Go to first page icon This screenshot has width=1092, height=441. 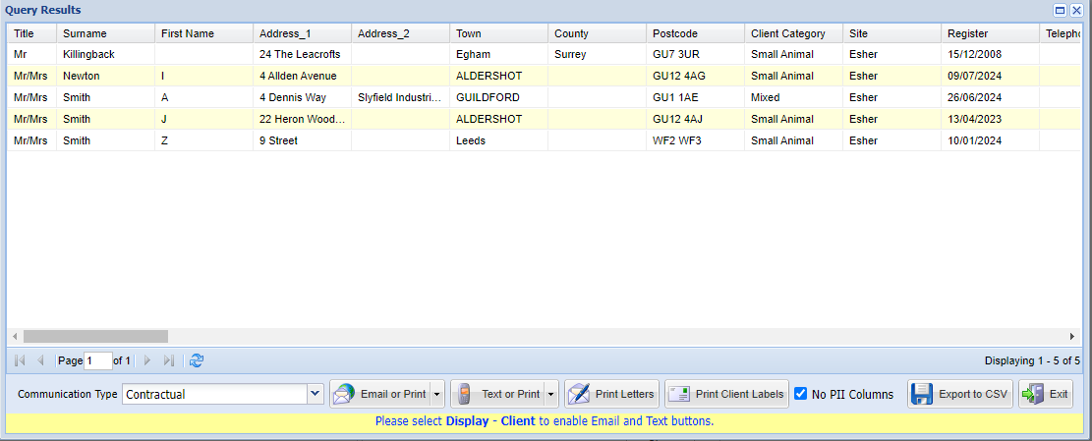21,360
